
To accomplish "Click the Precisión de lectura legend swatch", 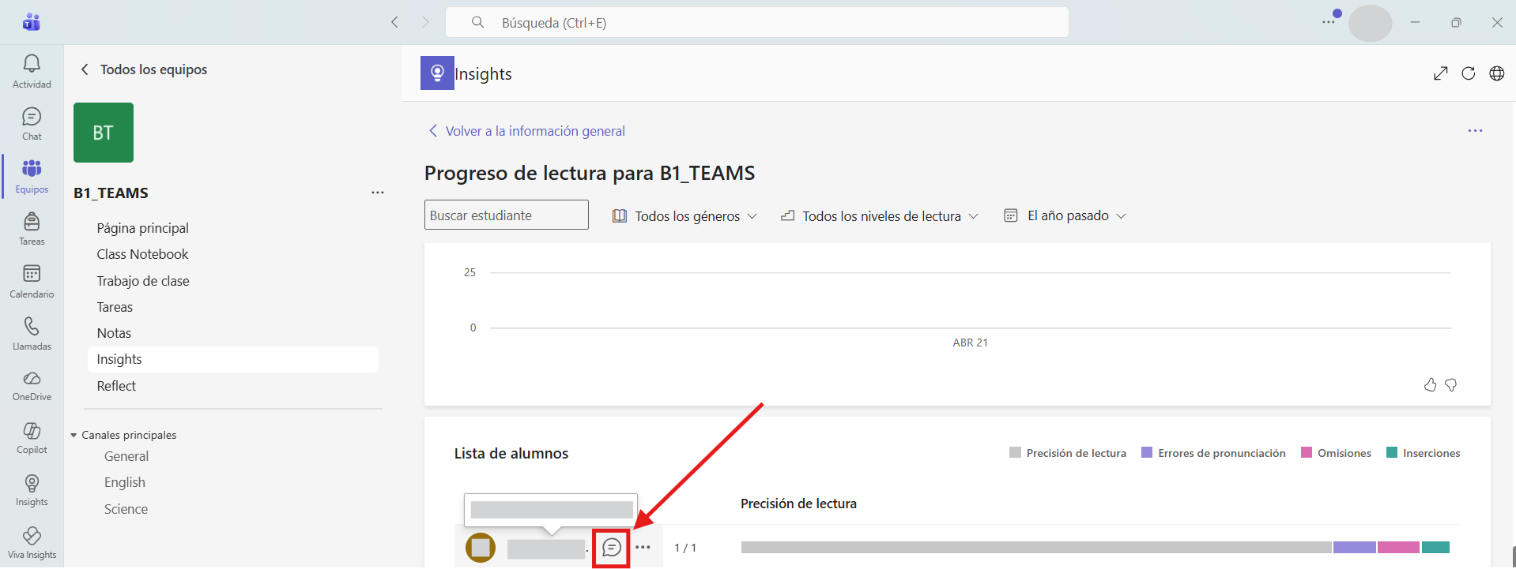I will click(1015, 452).
